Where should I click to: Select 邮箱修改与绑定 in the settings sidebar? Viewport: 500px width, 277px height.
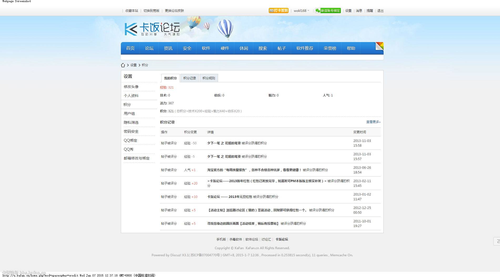(137, 158)
